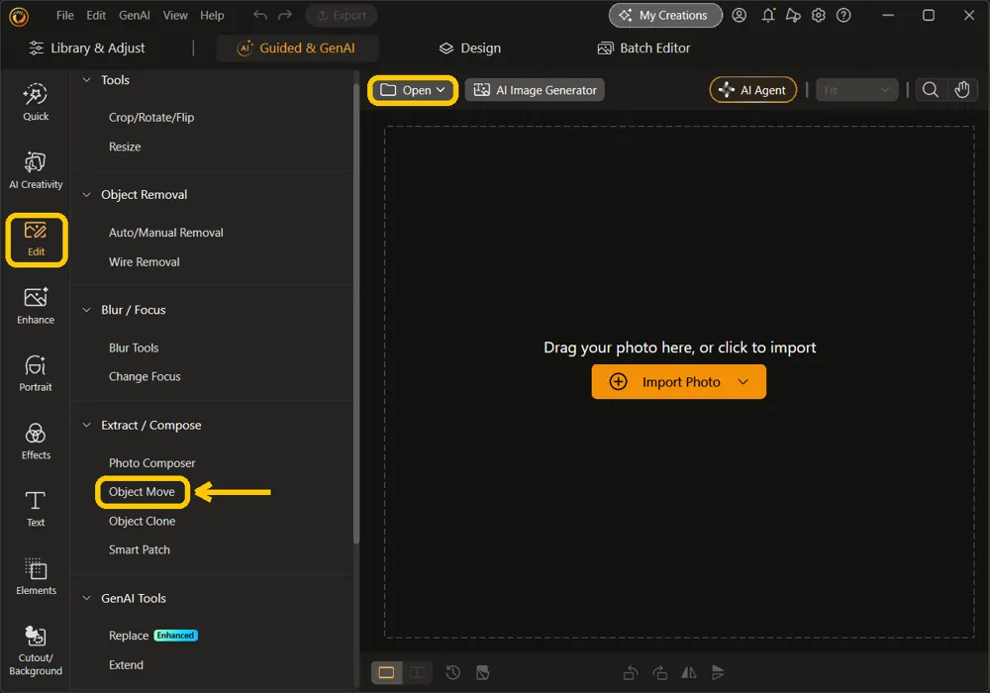
Task: Open the Elements sidebar panel
Action: [36, 577]
